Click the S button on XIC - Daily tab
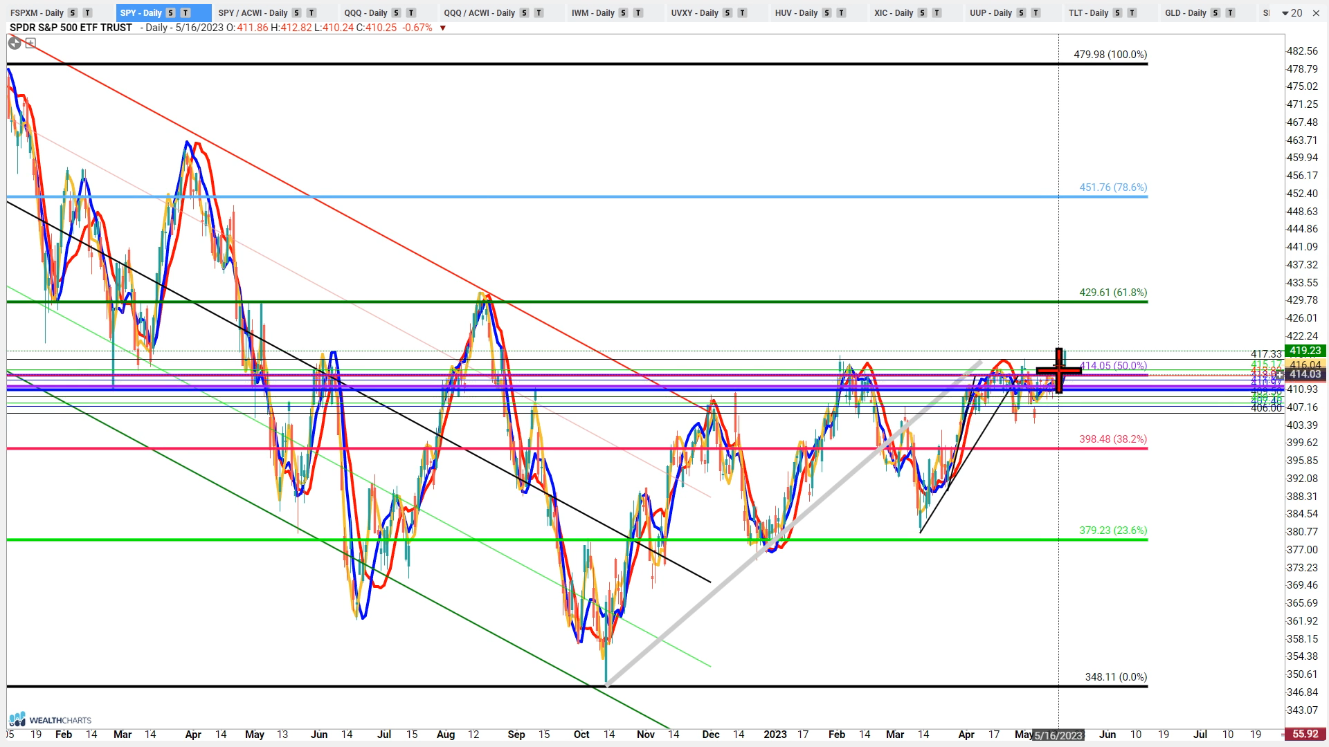The image size is (1329, 747). 922,13
